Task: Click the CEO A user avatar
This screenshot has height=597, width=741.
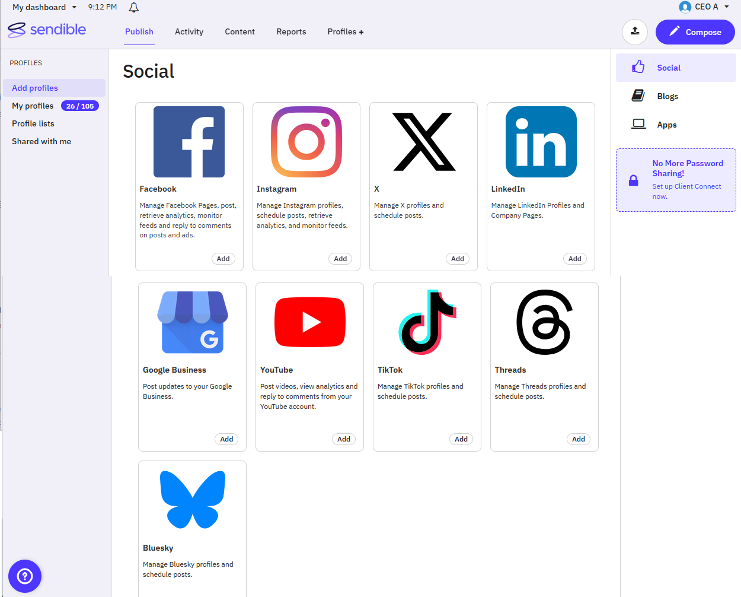Action: click(x=685, y=7)
